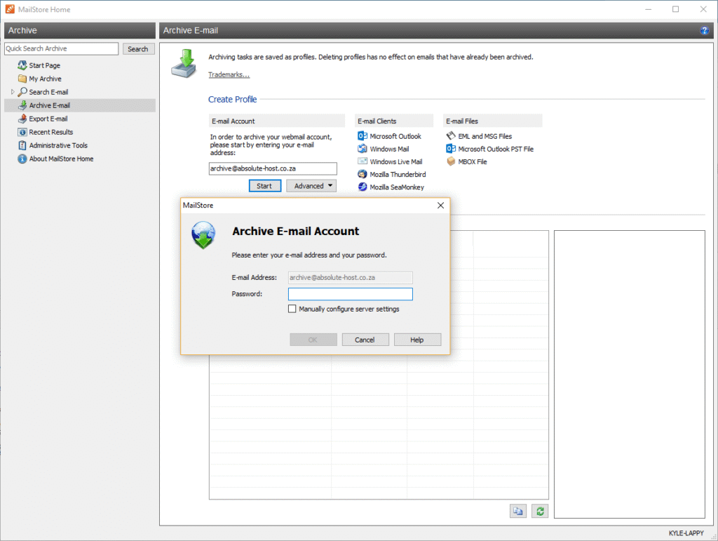Click the Quick Search Archive box
This screenshot has width=718, height=541.
(62, 48)
